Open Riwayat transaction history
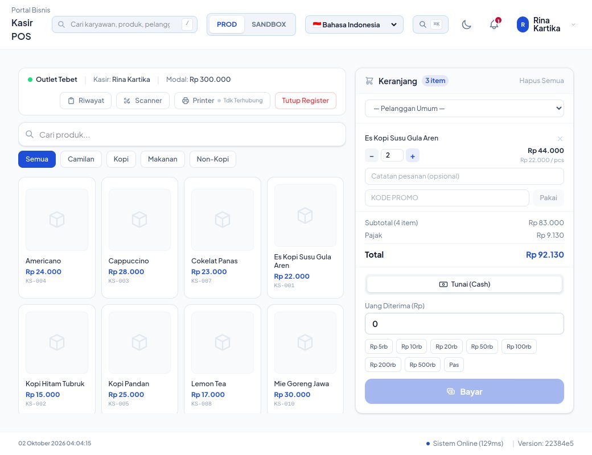Image resolution: width=592 pixels, height=455 pixels. click(86, 101)
